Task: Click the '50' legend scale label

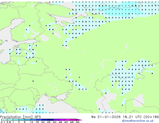Action: click(x=77, y=122)
